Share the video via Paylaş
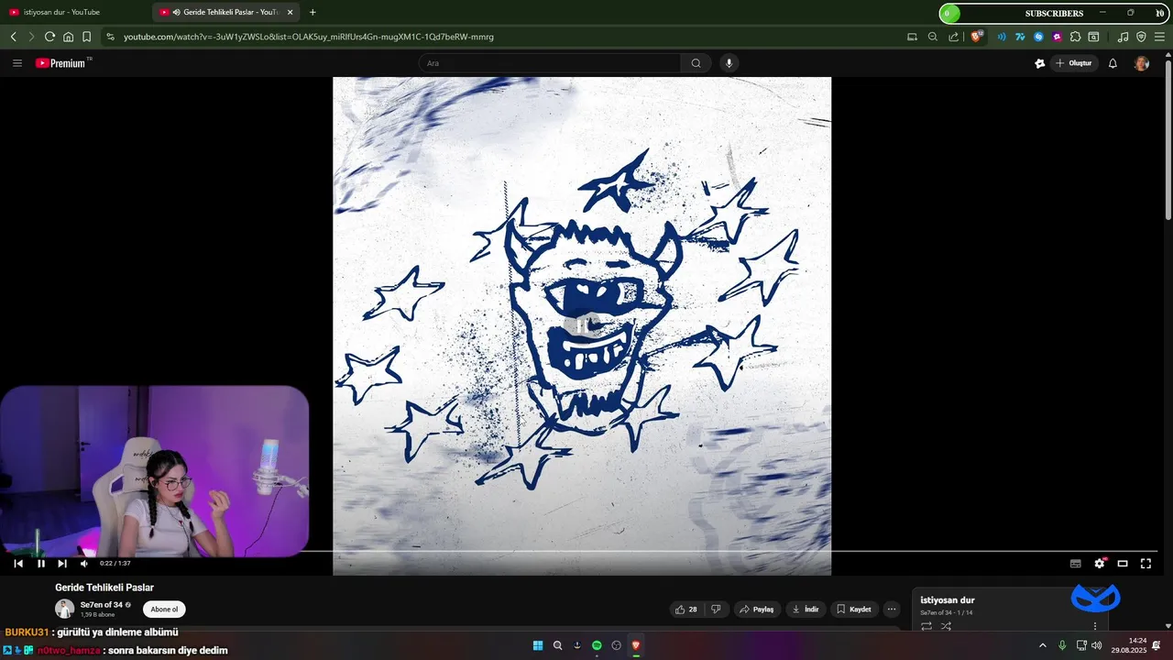Screen dimensions: 1173x660 [757, 610]
